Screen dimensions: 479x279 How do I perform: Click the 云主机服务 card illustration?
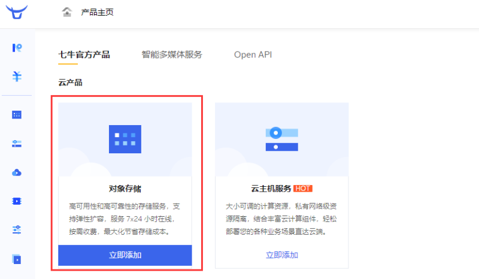[281, 139]
